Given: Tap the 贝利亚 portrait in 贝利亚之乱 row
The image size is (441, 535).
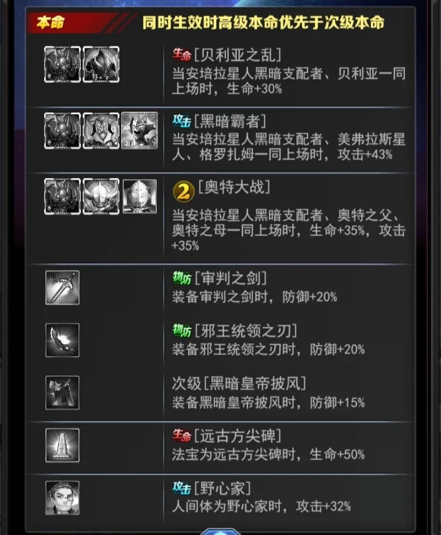Looking at the screenshot, I should 101,64.
